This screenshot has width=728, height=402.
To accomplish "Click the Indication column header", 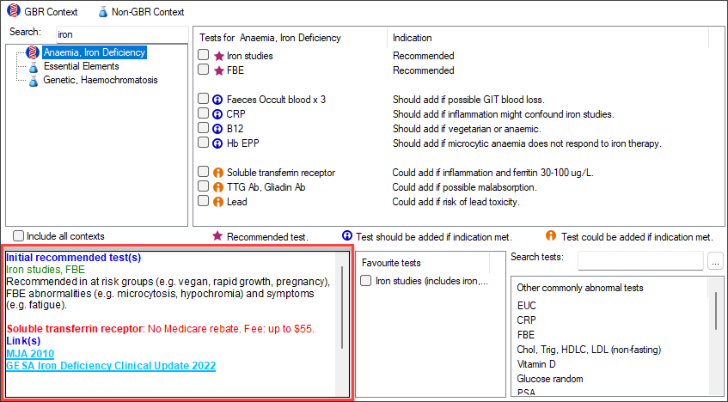I will pyautogui.click(x=412, y=38).
